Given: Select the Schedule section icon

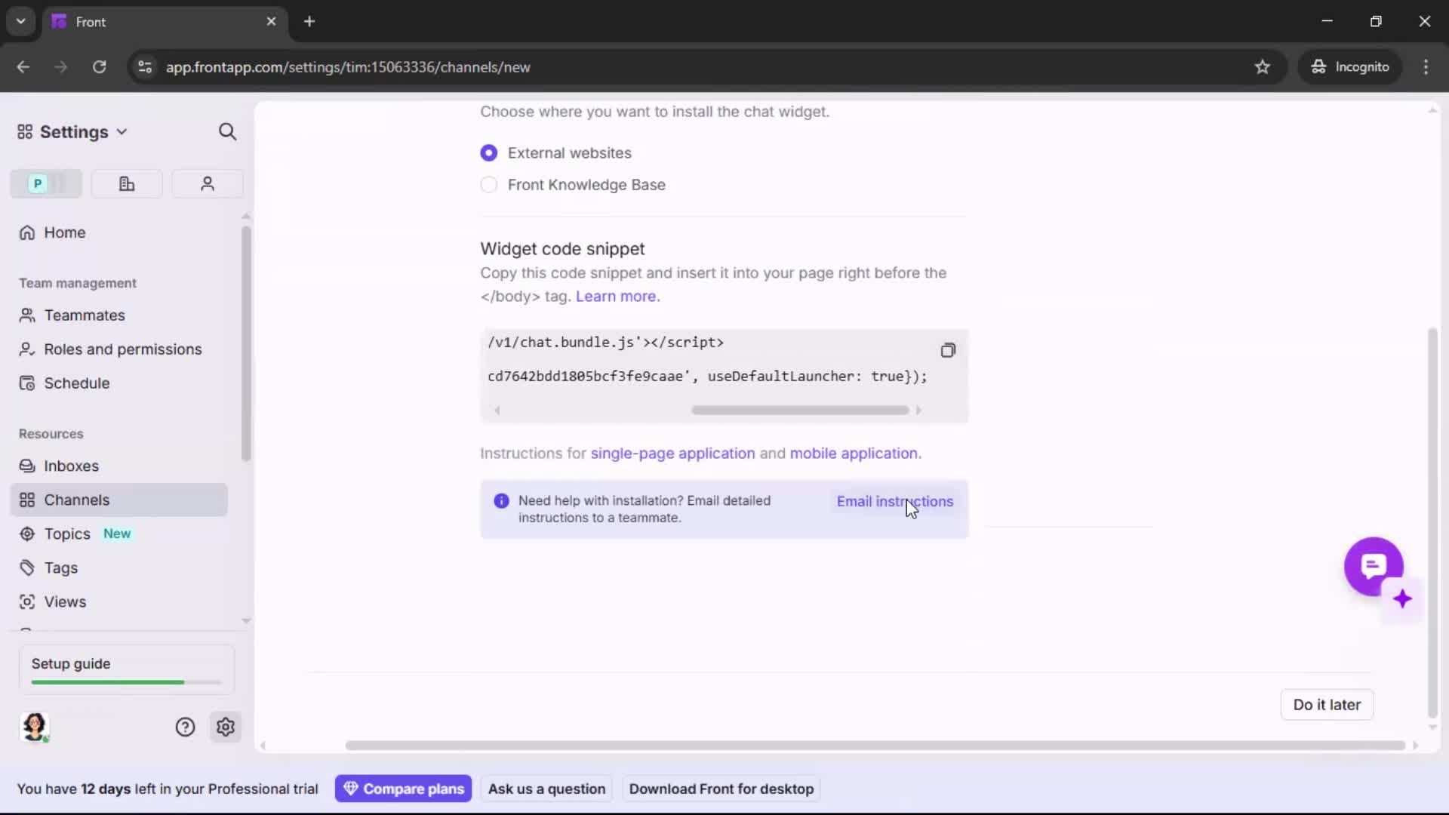Looking at the screenshot, I should (27, 383).
